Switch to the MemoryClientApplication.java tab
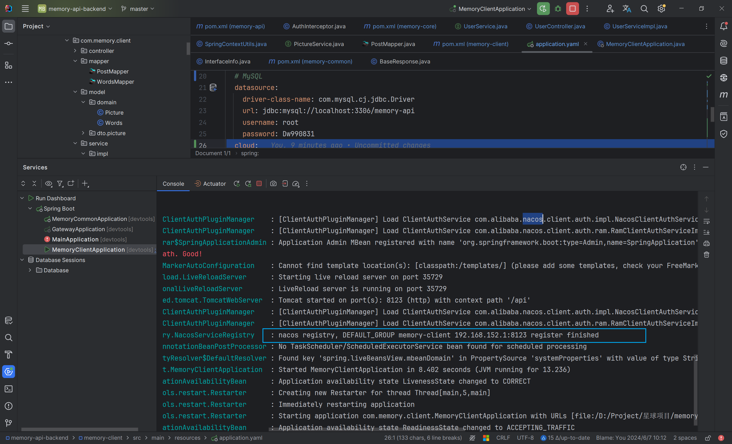Image resolution: width=732 pixels, height=444 pixels. pos(641,44)
